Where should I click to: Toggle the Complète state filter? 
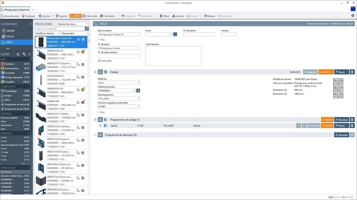[15, 82]
